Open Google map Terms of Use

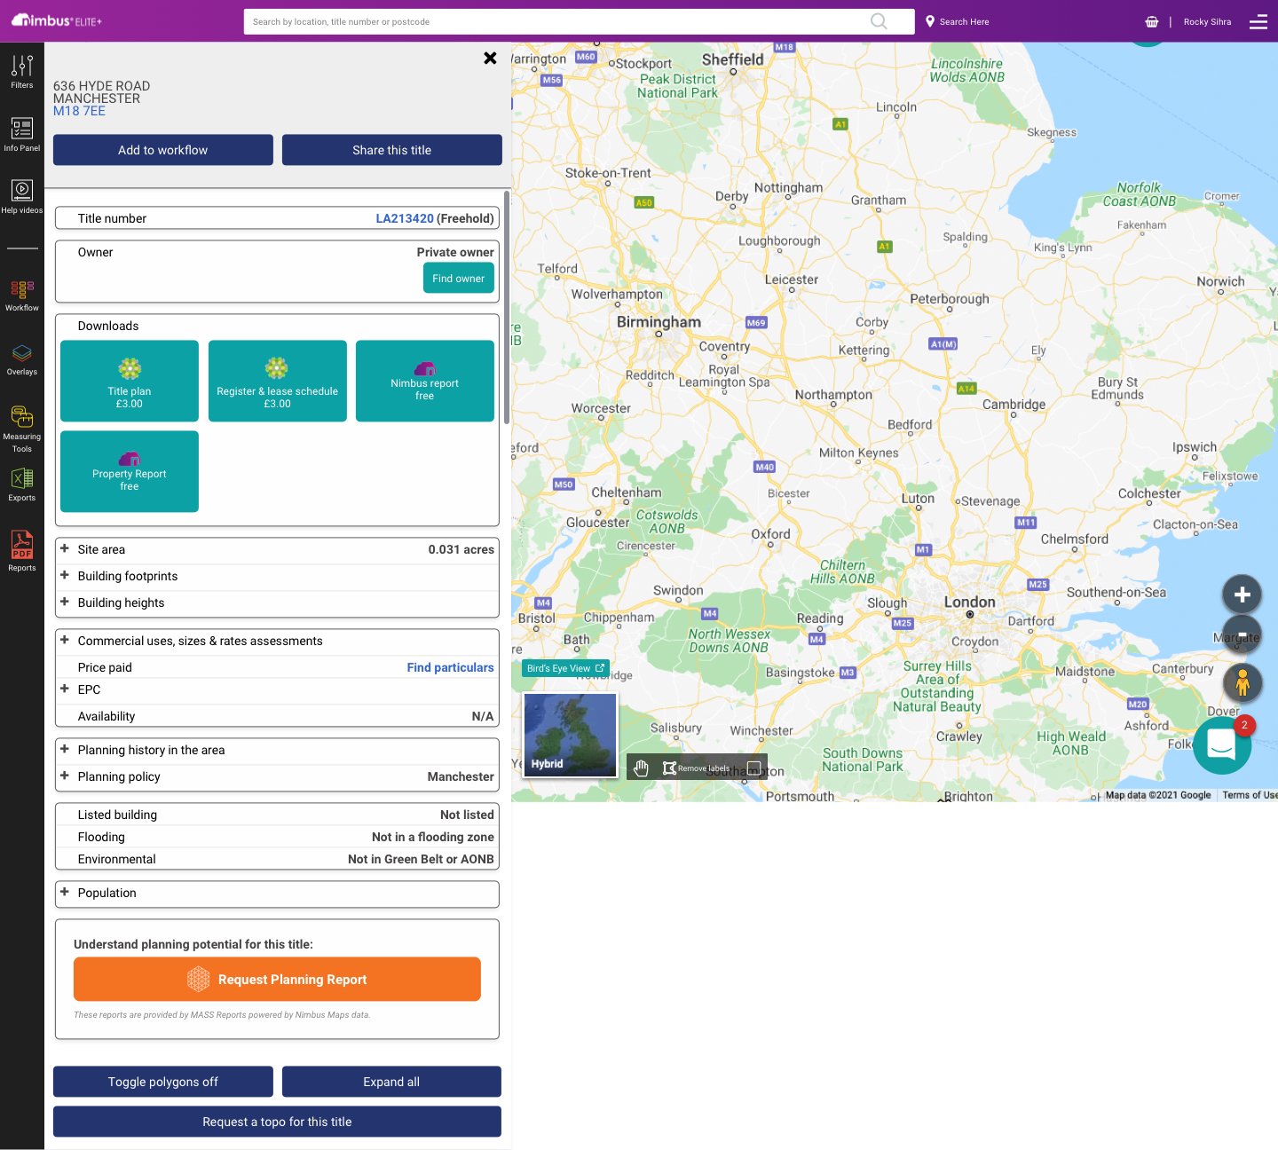click(1250, 795)
